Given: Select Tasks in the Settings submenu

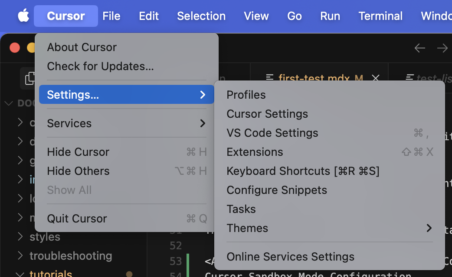Looking at the screenshot, I should [330, 209].
